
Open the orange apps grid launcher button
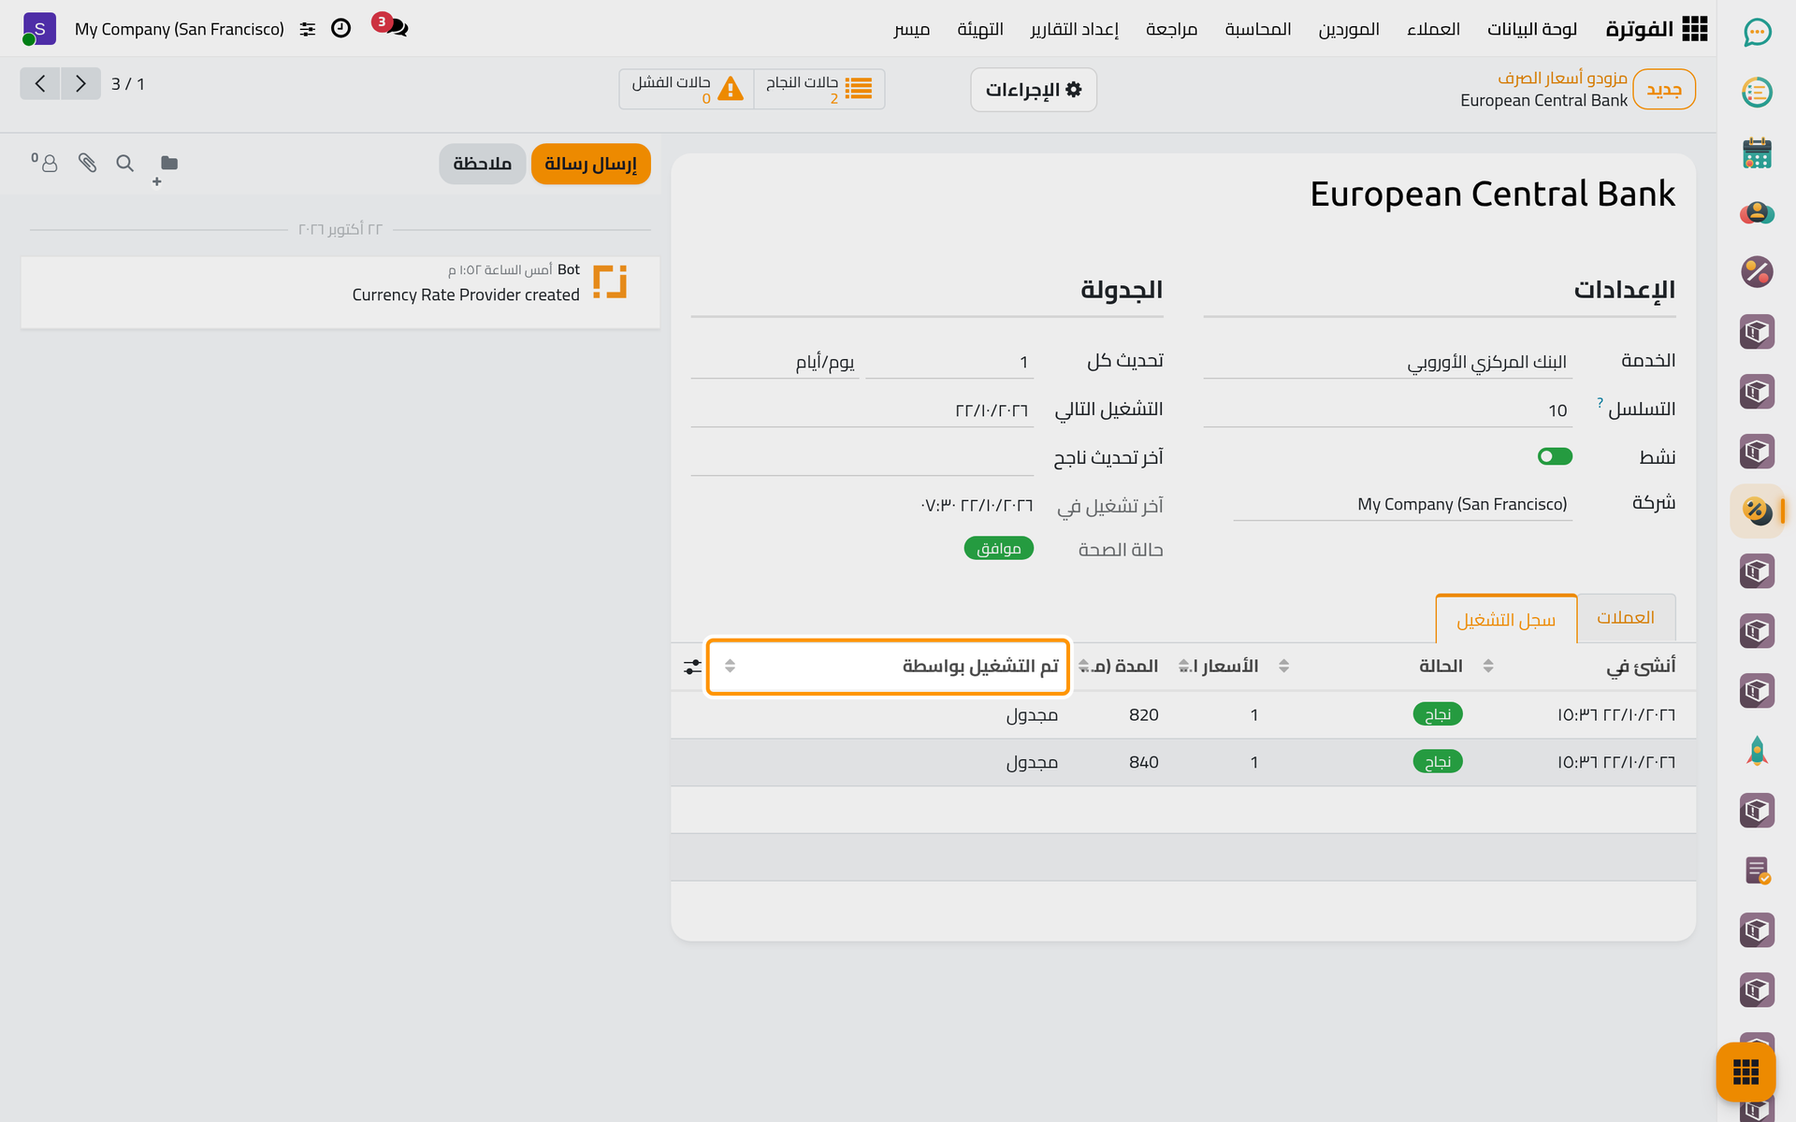click(1745, 1072)
